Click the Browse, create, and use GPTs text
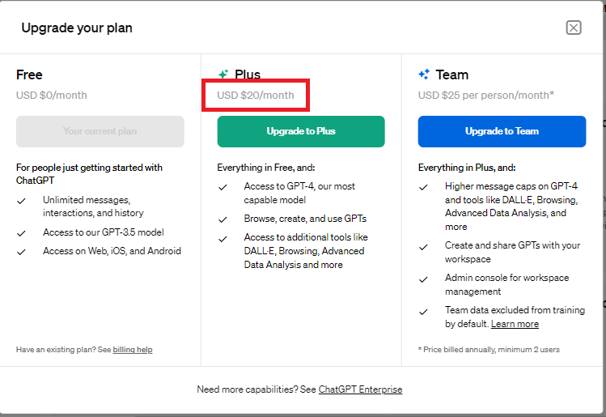The width and height of the screenshot is (606, 417). click(x=305, y=219)
